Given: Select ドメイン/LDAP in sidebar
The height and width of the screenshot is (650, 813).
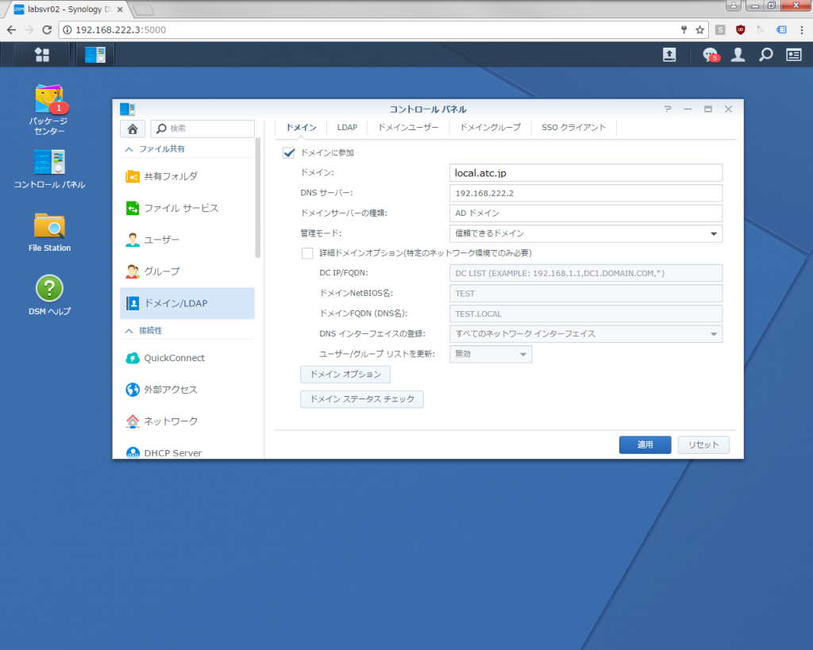Looking at the screenshot, I should (x=187, y=303).
